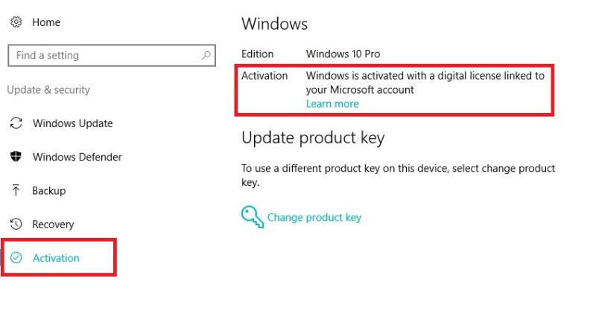This screenshot has height=313, width=596.
Task: Click the Change product key link
Action: tap(314, 217)
